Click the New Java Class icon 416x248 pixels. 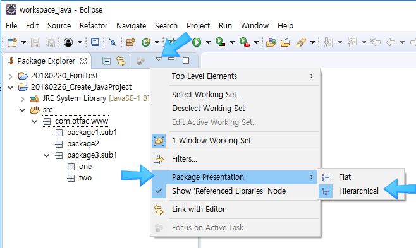[145, 42]
